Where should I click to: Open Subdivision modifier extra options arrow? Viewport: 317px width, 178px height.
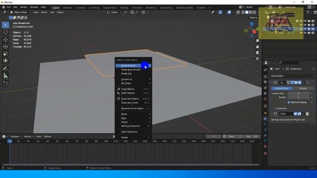pyautogui.click(x=304, y=83)
